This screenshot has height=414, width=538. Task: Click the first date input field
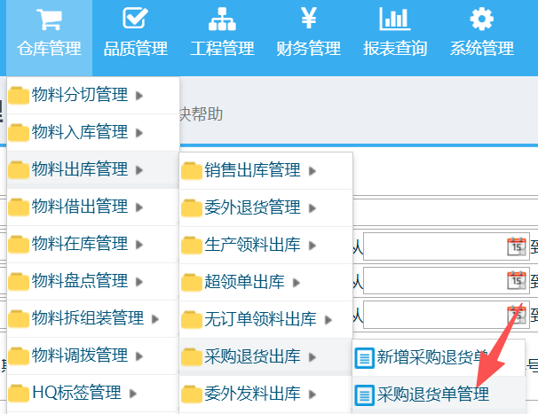click(x=433, y=246)
